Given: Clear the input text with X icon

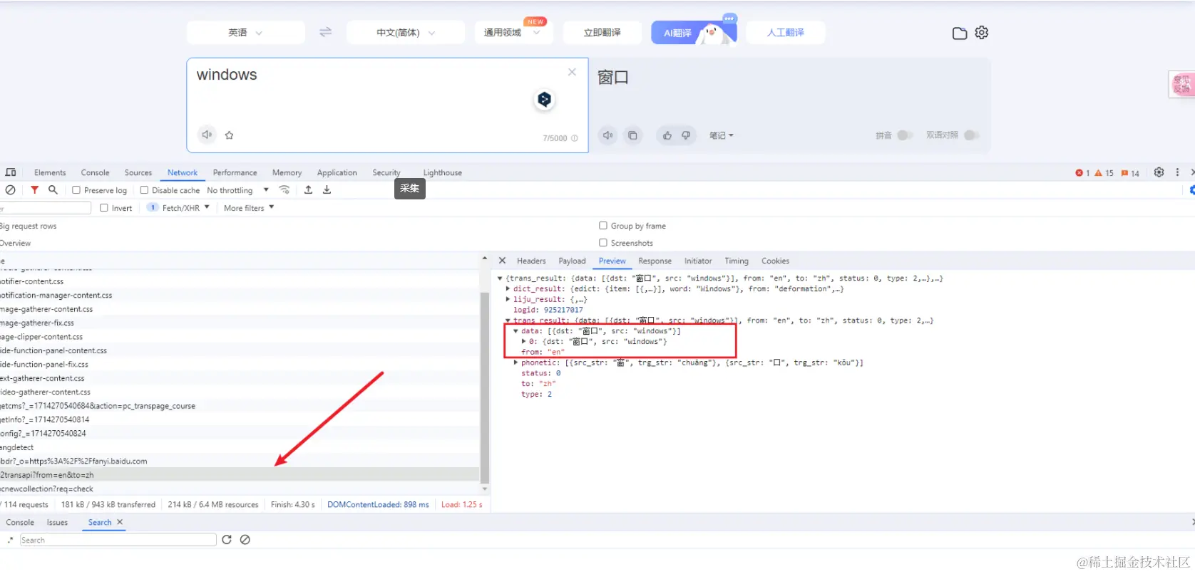Looking at the screenshot, I should (x=572, y=72).
